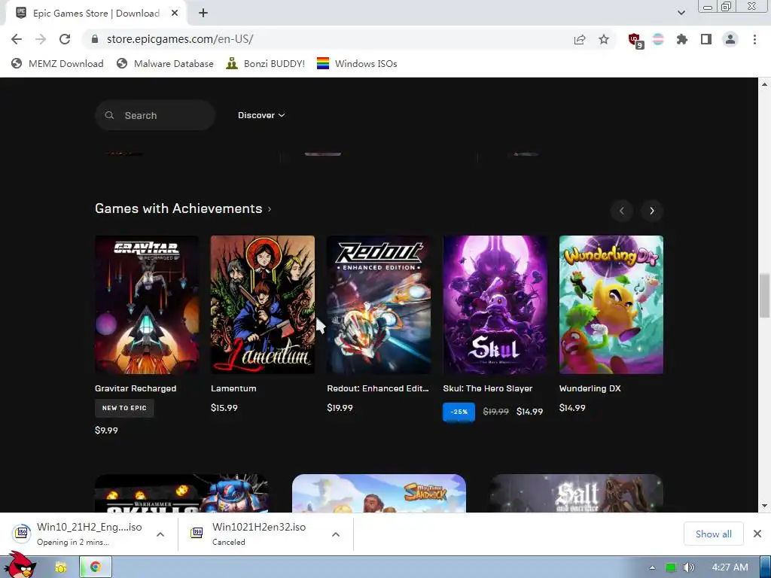Show all downloads

[x=714, y=534]
